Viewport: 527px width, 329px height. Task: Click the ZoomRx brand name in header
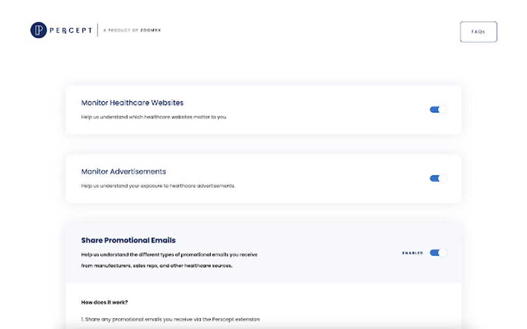click(x=151, y=30)
